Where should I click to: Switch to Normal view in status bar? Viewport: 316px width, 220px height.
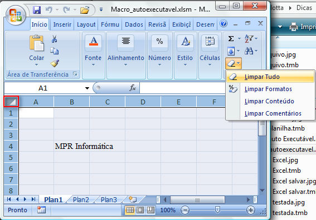coord(130,210)
